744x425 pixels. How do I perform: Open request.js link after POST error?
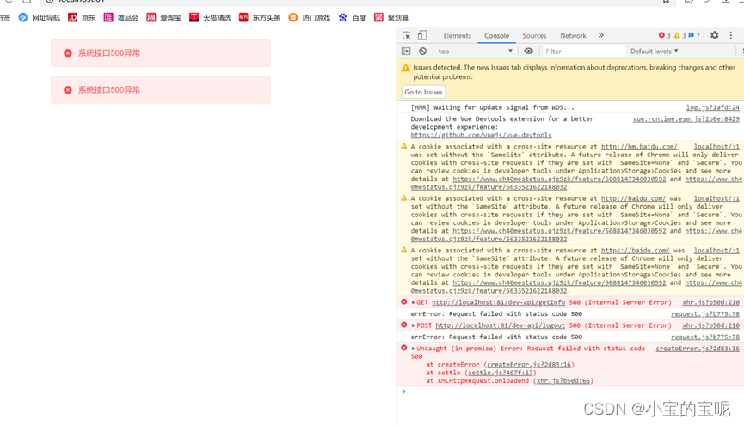click(705, 337)
